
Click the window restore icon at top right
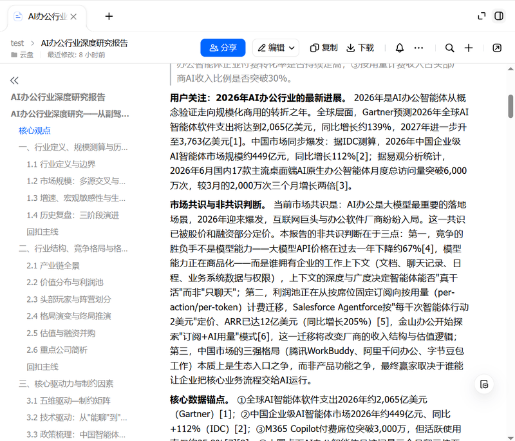coord(482,15)
